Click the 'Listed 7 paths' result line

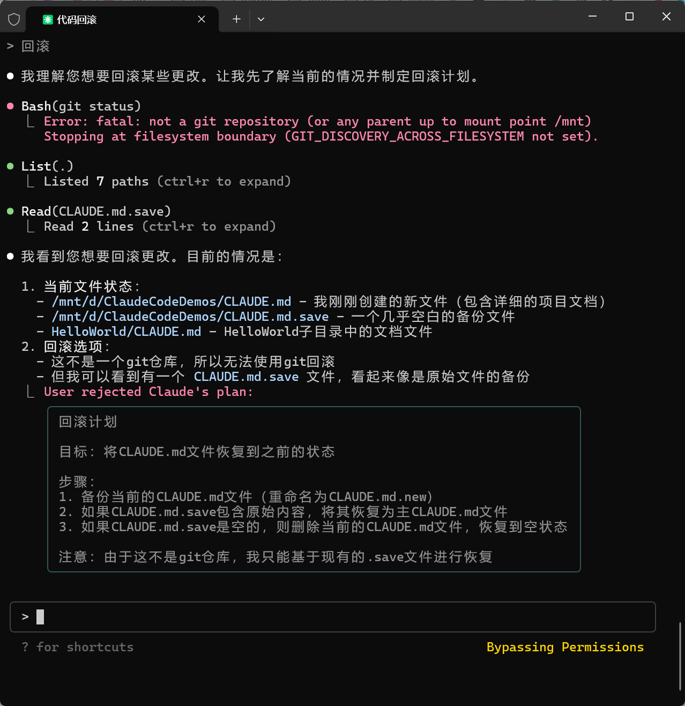click(x=167, y=181)
